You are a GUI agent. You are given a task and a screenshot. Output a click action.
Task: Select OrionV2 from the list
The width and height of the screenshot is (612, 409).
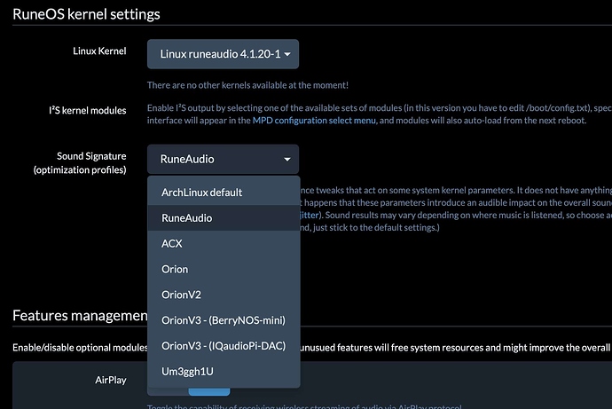click(224, 295)
